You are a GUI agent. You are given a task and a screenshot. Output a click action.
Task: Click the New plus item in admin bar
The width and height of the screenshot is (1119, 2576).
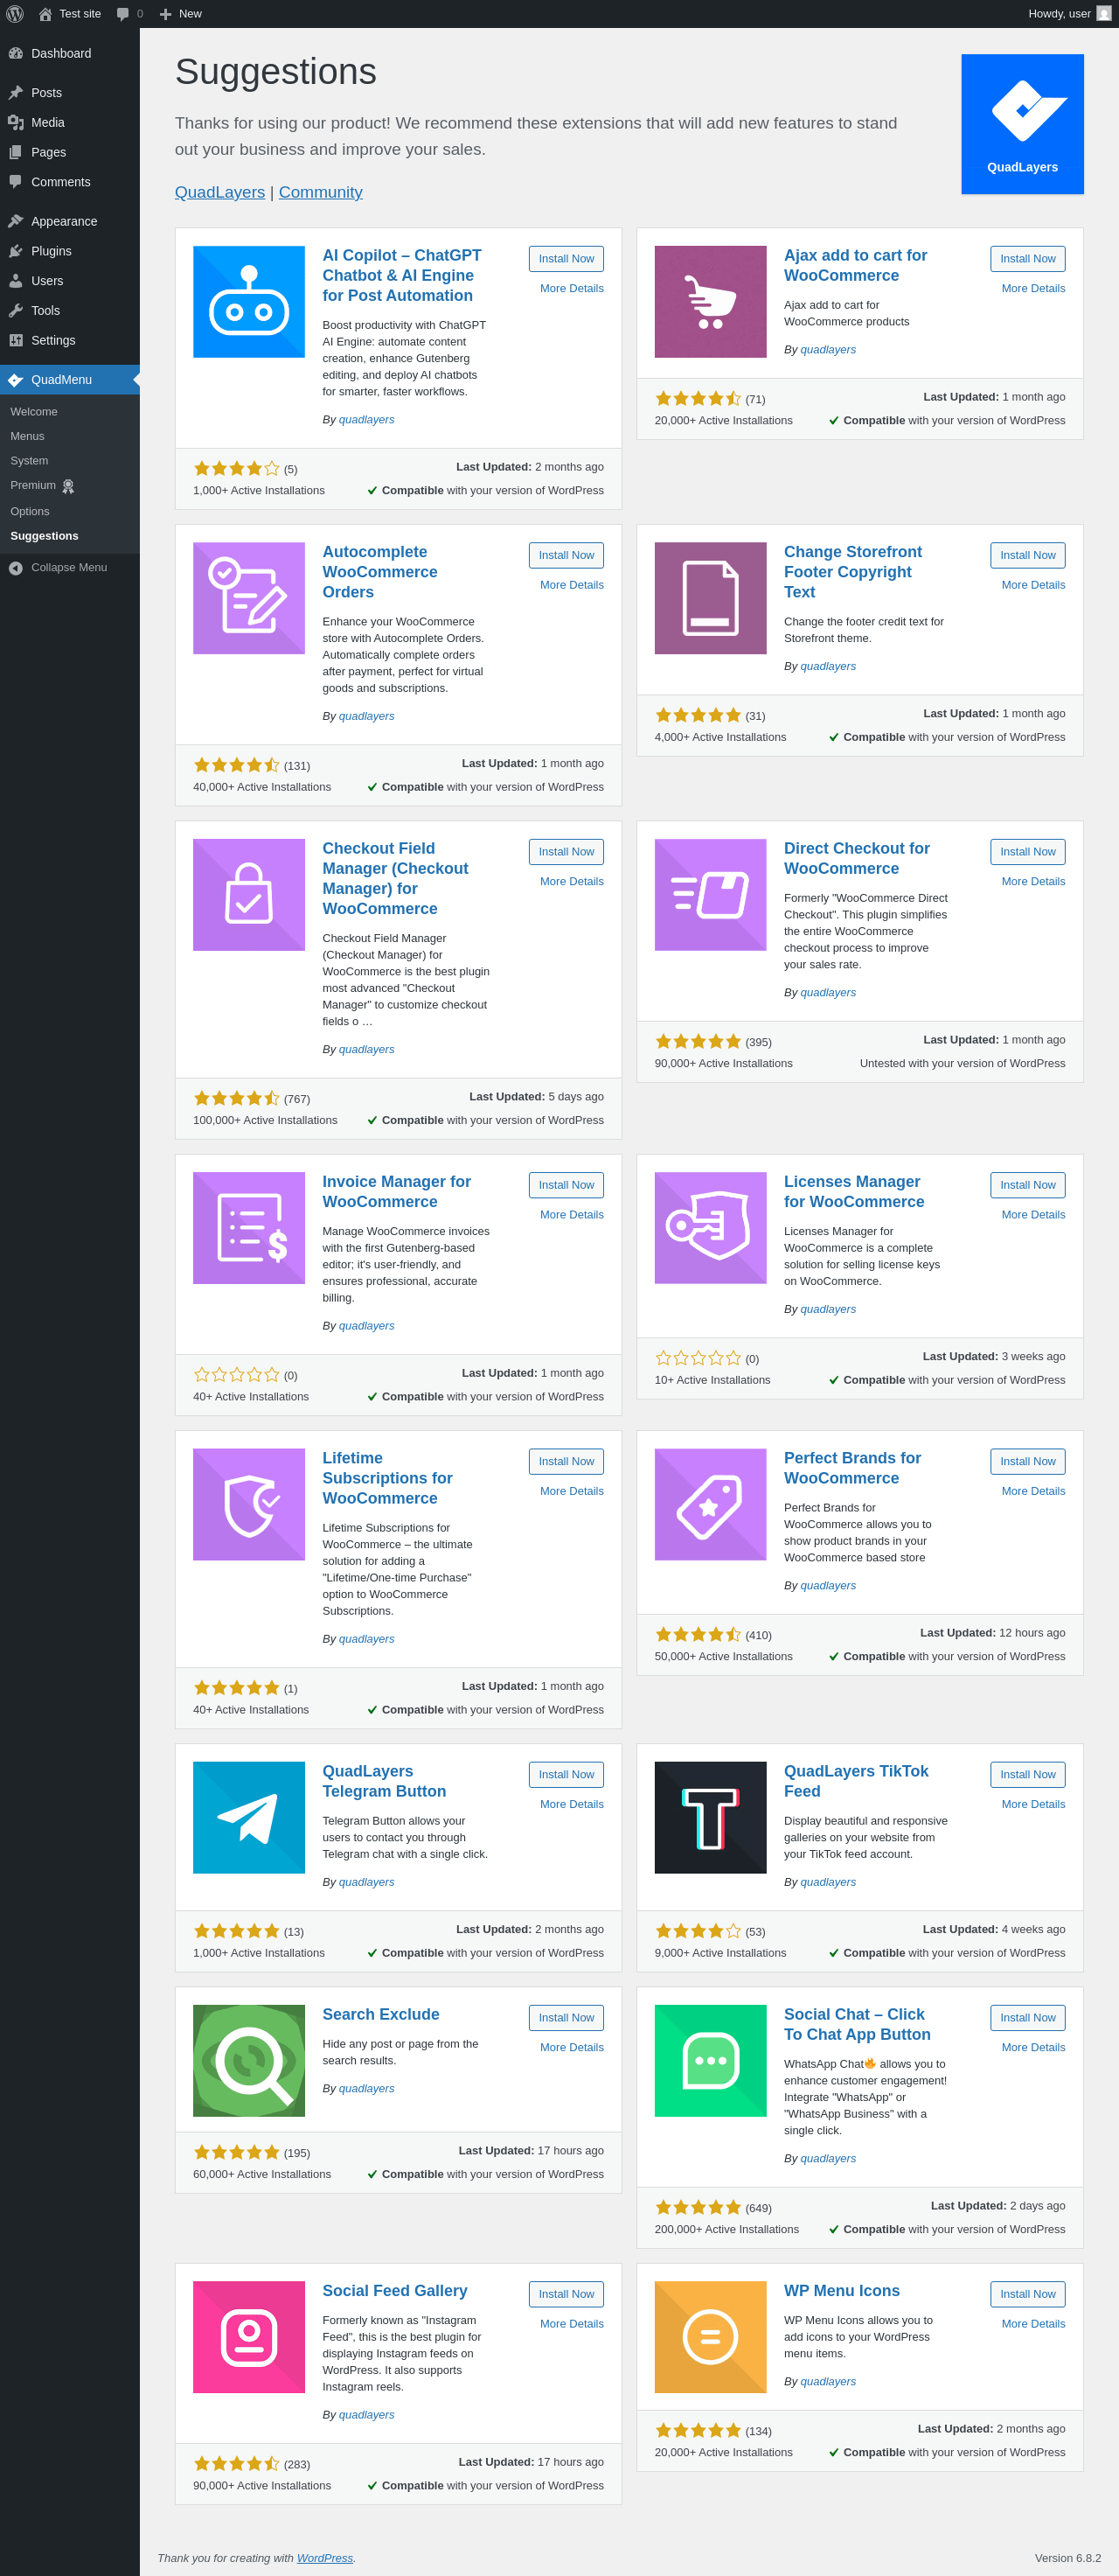181,14
